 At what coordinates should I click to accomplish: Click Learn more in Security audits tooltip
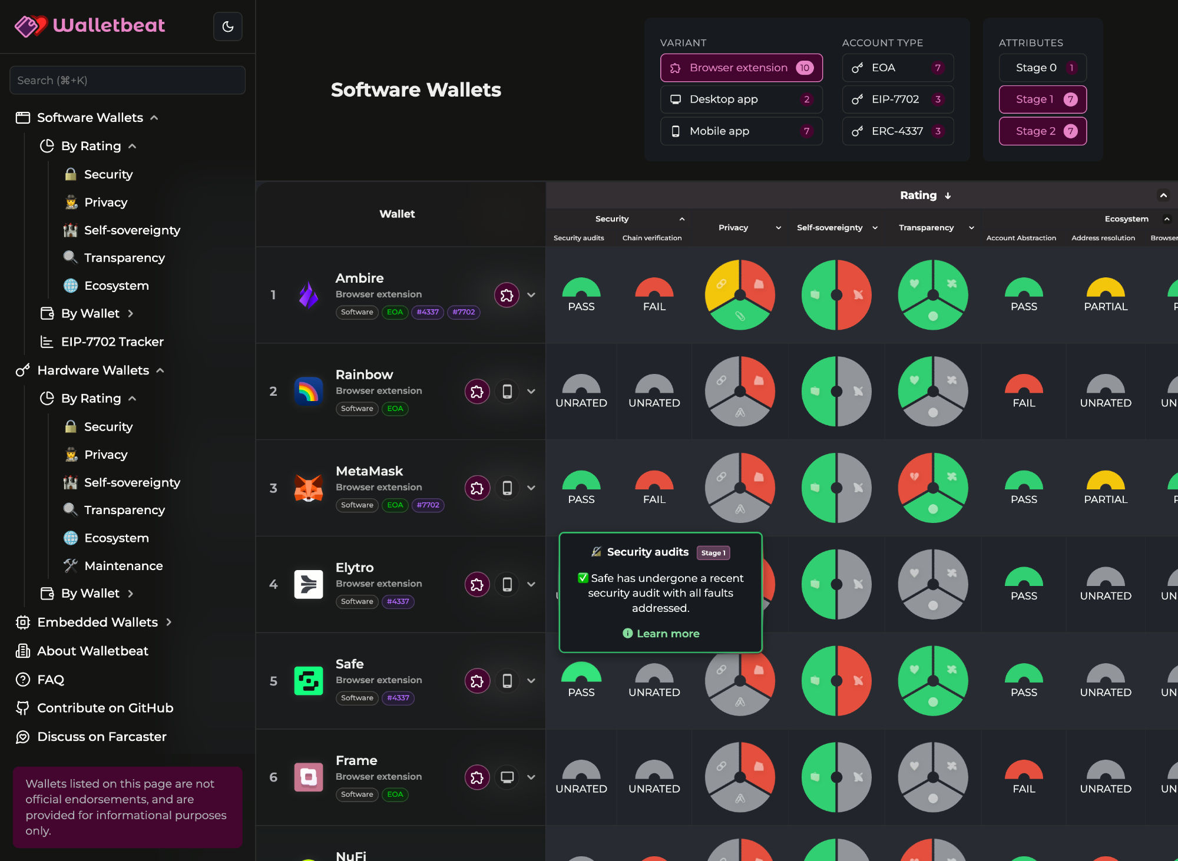[667, 634]
